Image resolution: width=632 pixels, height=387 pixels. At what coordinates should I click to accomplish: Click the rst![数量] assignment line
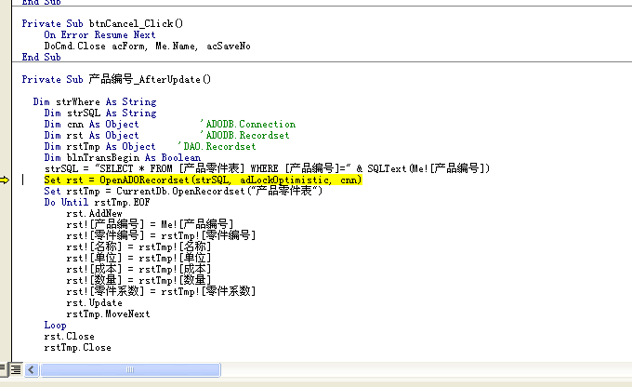click(138, 280)
